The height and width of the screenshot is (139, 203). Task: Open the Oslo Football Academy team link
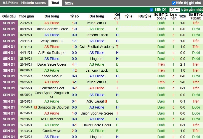pos(97,47)
